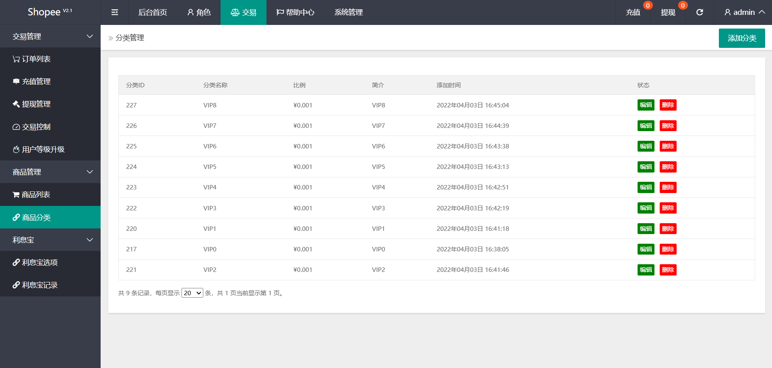772x368 pixels.
Task: Click the gavel icon beside 提现管理
Action: [x=16, y=104]
